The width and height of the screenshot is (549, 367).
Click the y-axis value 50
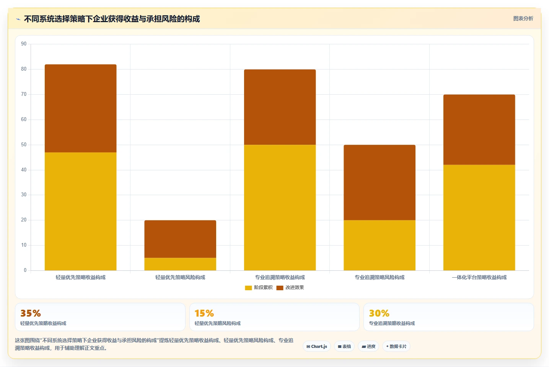(24, 145)
